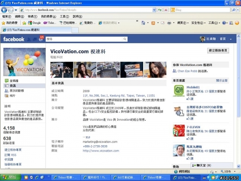Click the VicoVation balloon profile picture
This screenshot has width=241, height=181.
click(x=24, y=62)
